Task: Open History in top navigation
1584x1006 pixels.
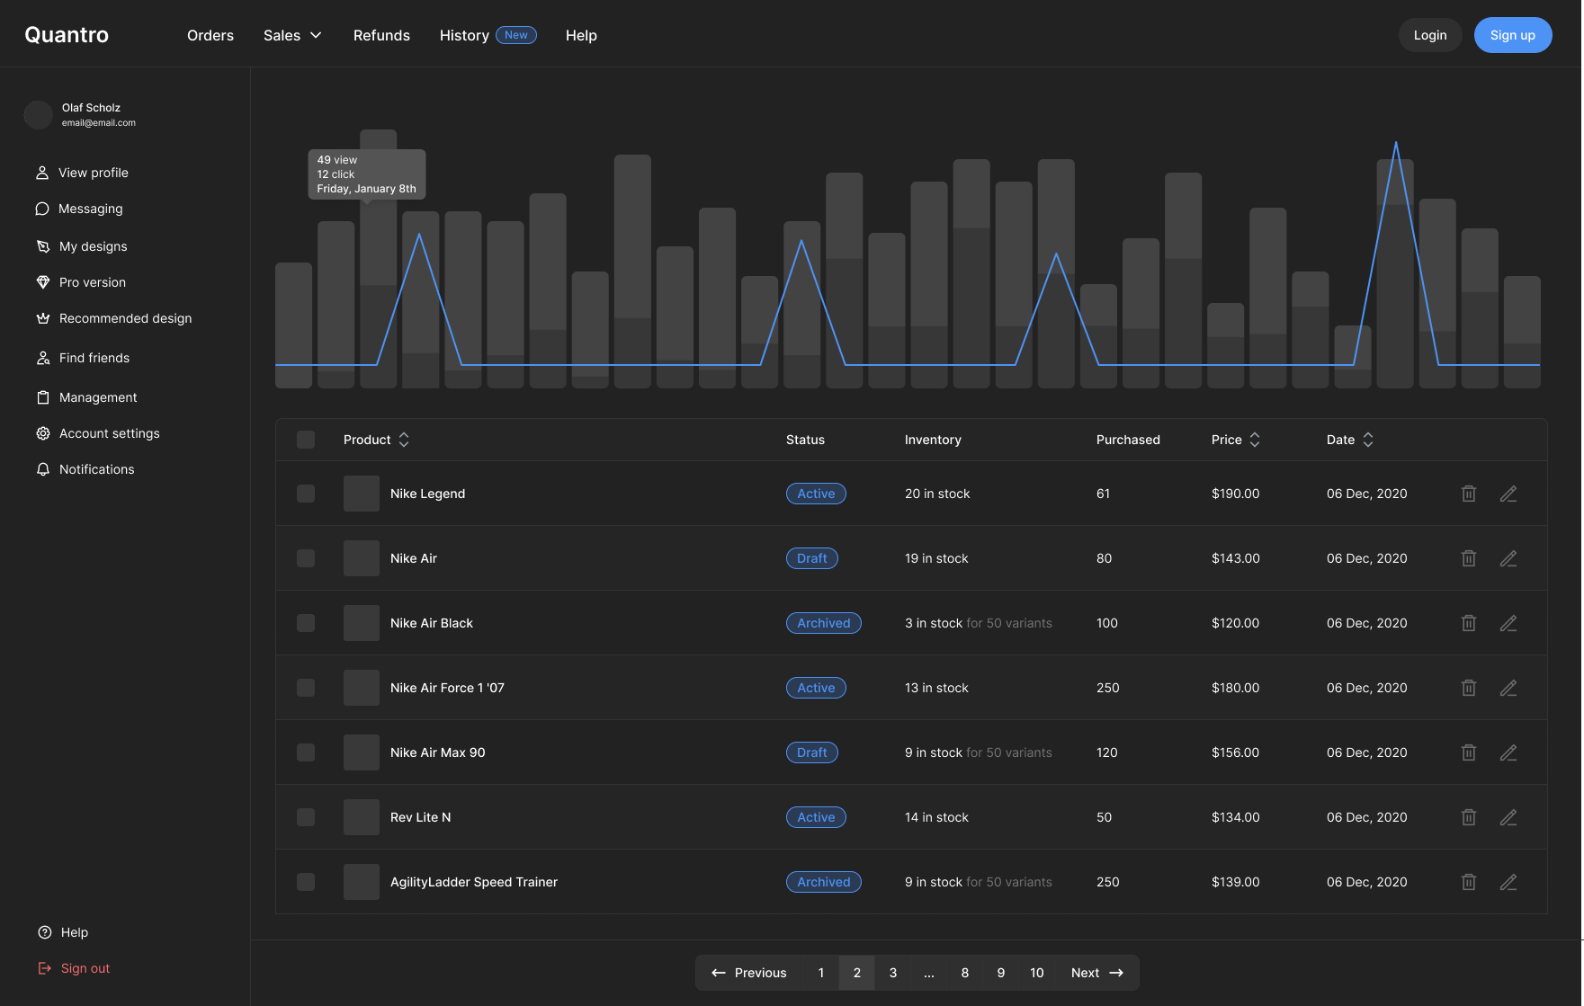Action: pyautogui.click(x=464, y=35)
